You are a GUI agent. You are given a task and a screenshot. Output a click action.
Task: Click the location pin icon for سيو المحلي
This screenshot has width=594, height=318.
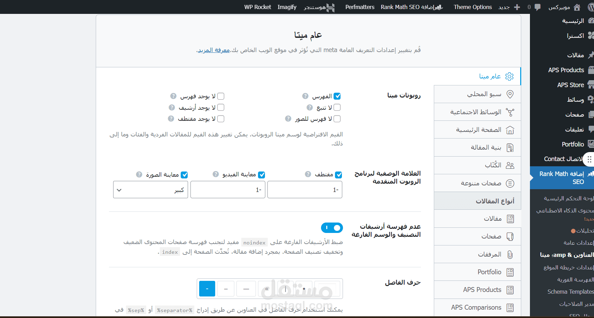510,94
